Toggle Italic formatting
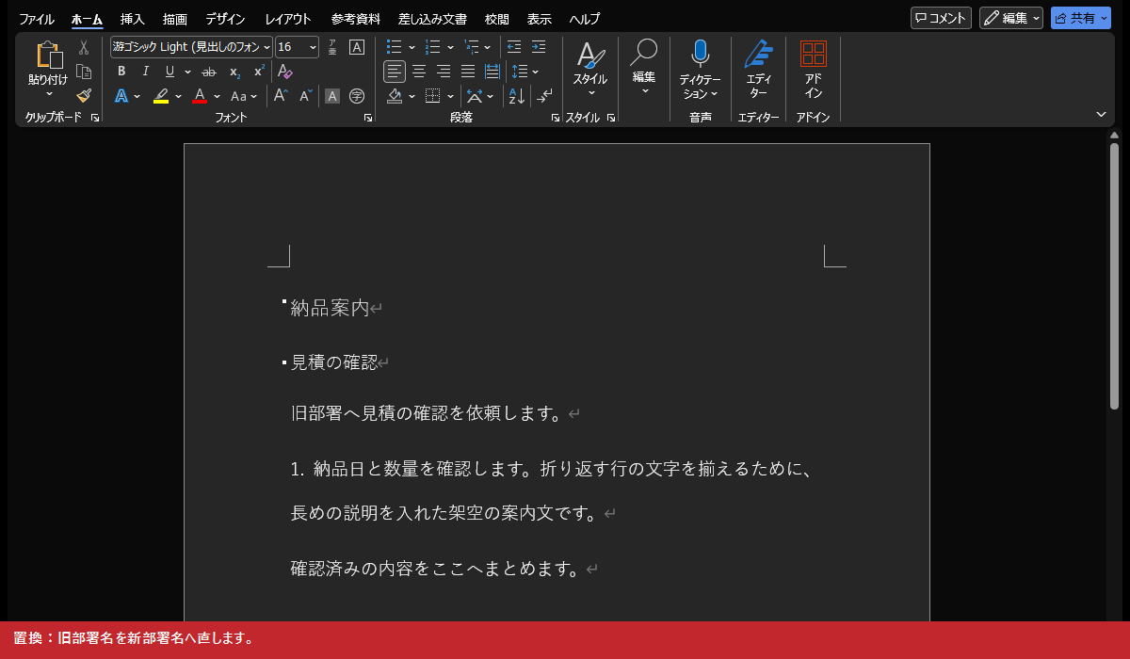The height and width of the screenshot is (659, 1130). pyautogui.click(x=145, y=72)
